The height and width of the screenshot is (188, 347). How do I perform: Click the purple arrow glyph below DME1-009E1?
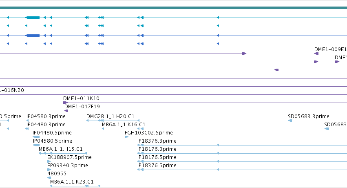316,54
